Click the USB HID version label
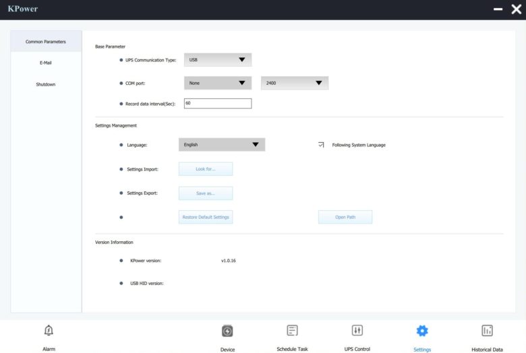 [146, 283]
